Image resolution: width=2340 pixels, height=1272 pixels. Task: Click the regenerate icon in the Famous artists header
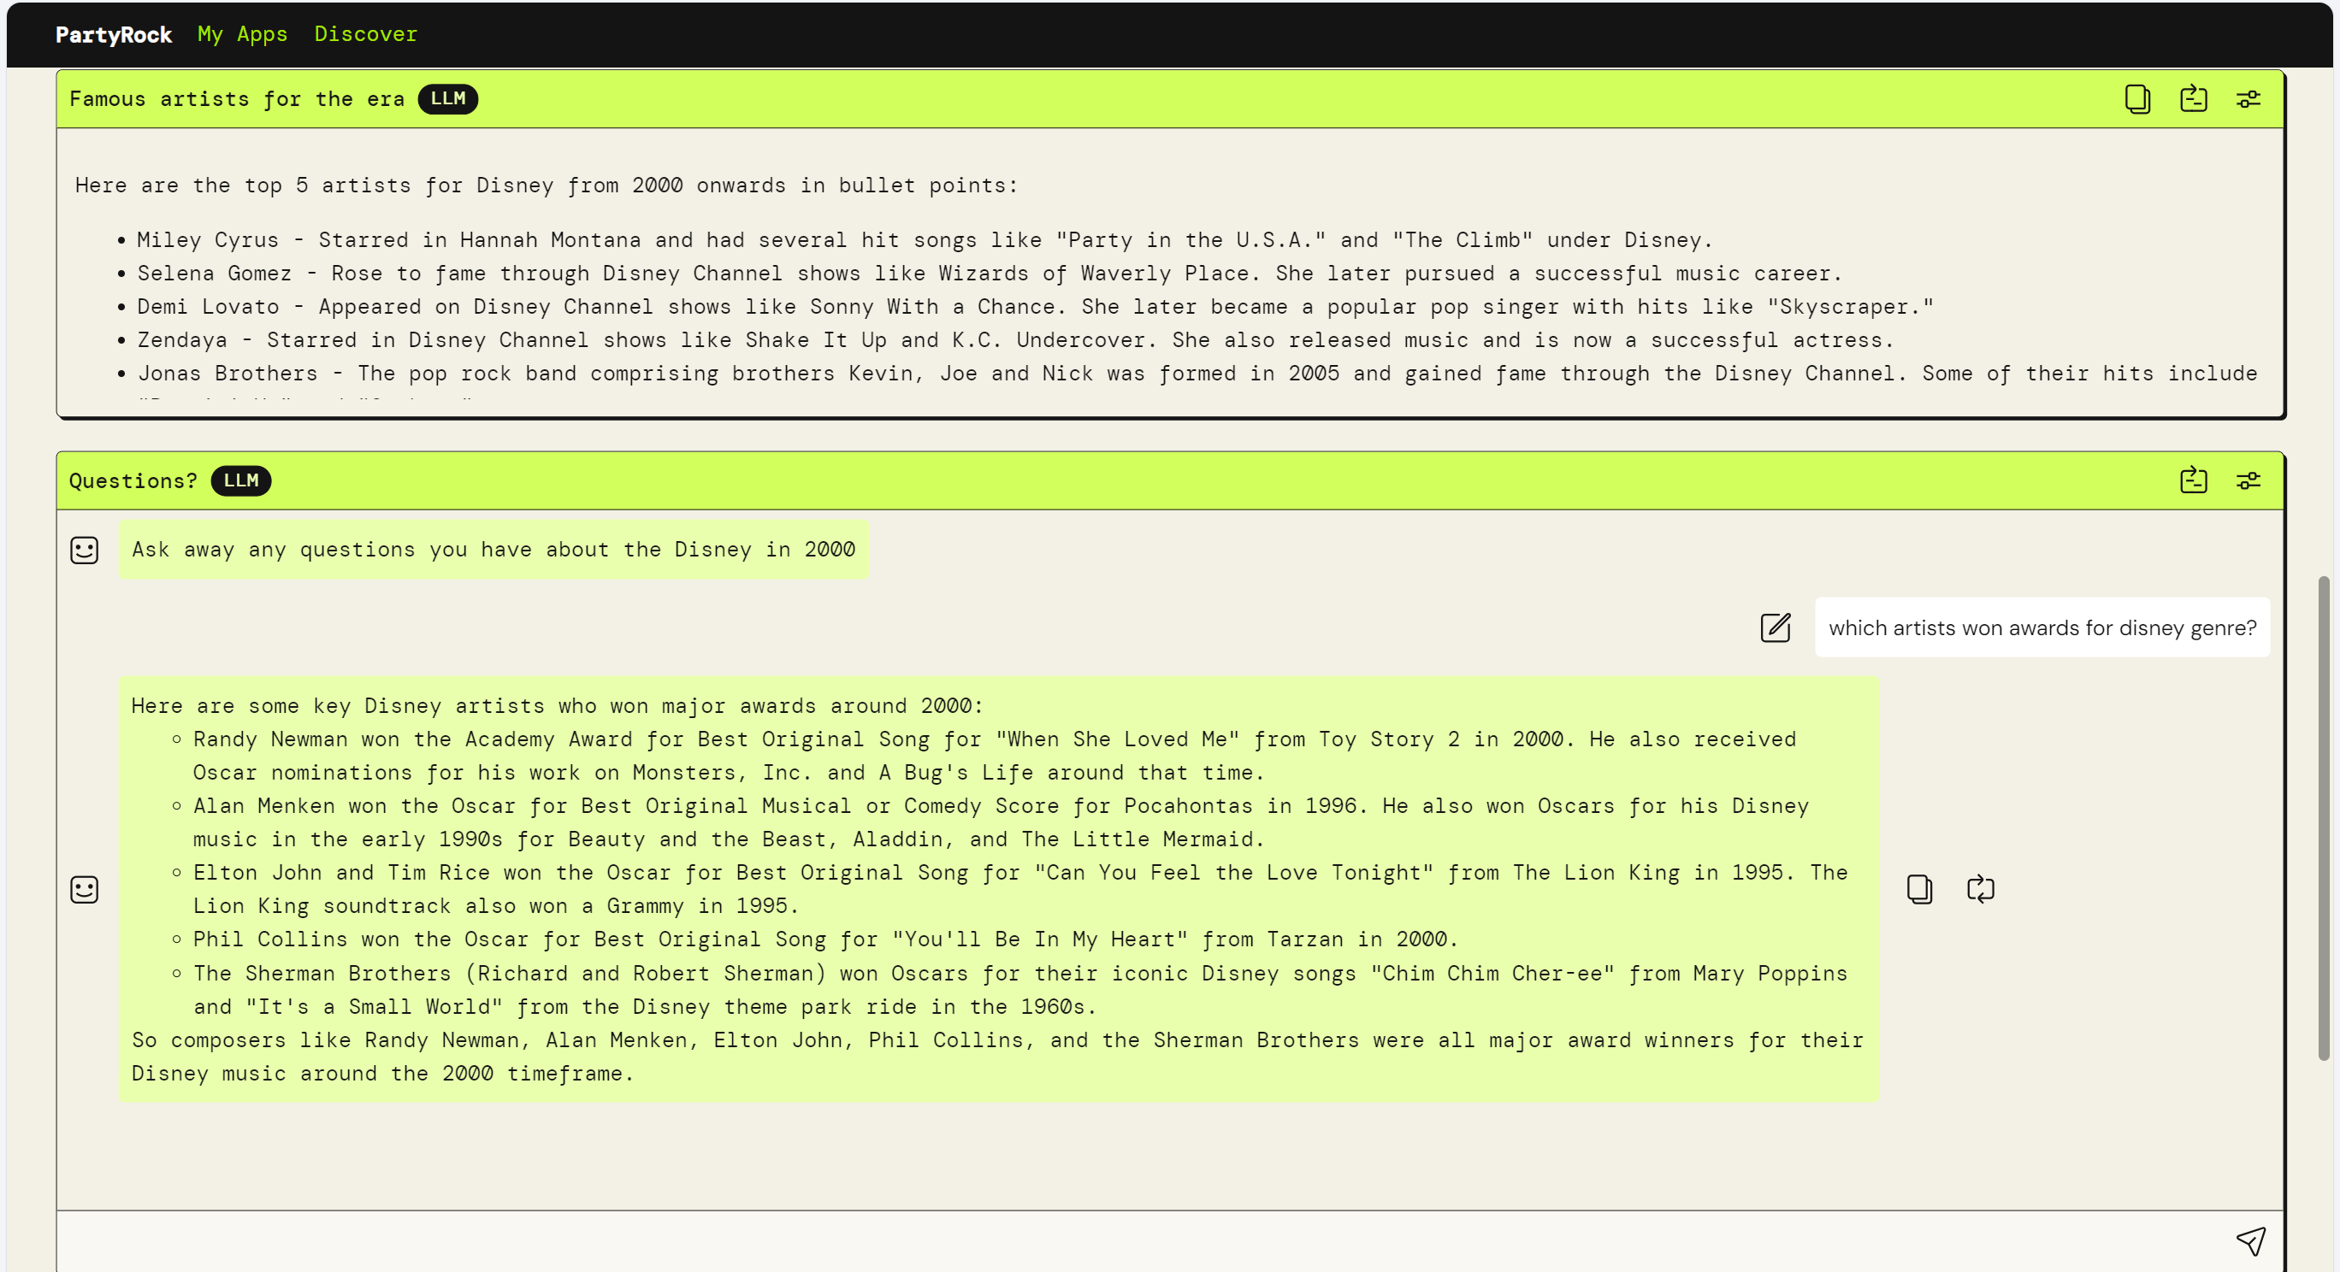point(2193,98)
